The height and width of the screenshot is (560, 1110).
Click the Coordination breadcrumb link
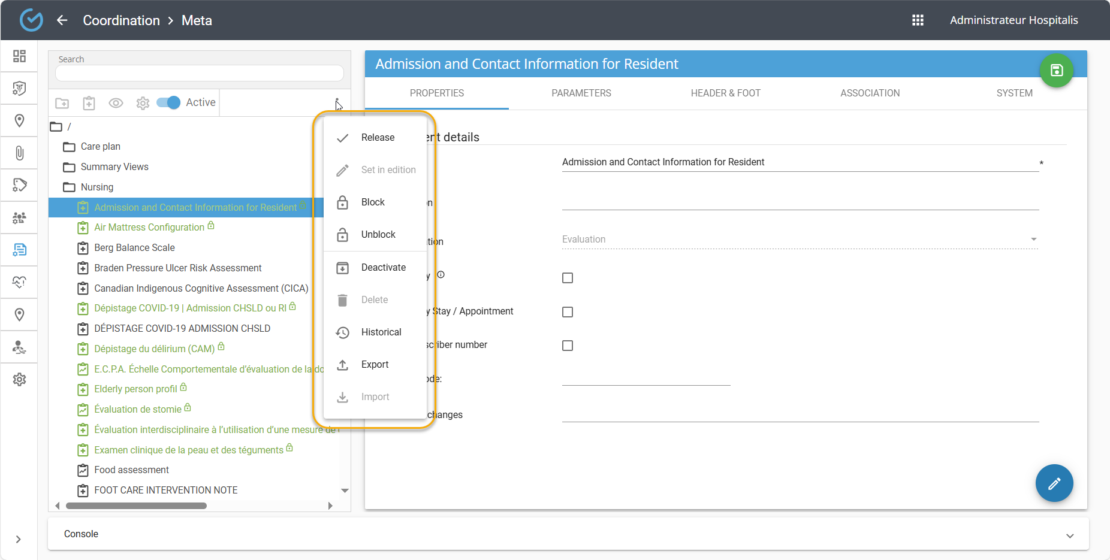pos(121,20)
